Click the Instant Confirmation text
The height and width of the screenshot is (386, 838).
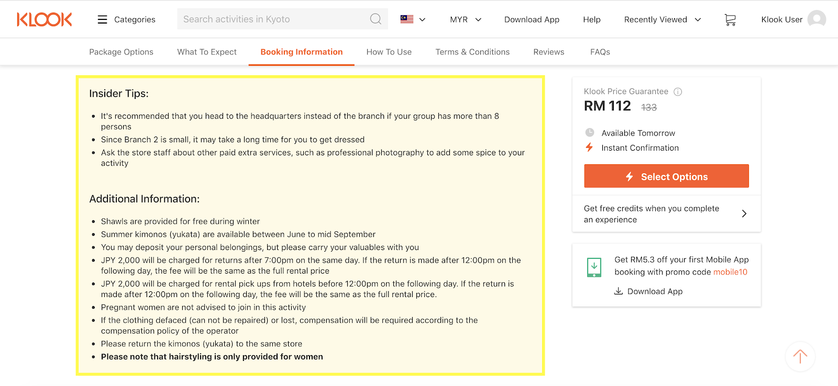(640, 148)
